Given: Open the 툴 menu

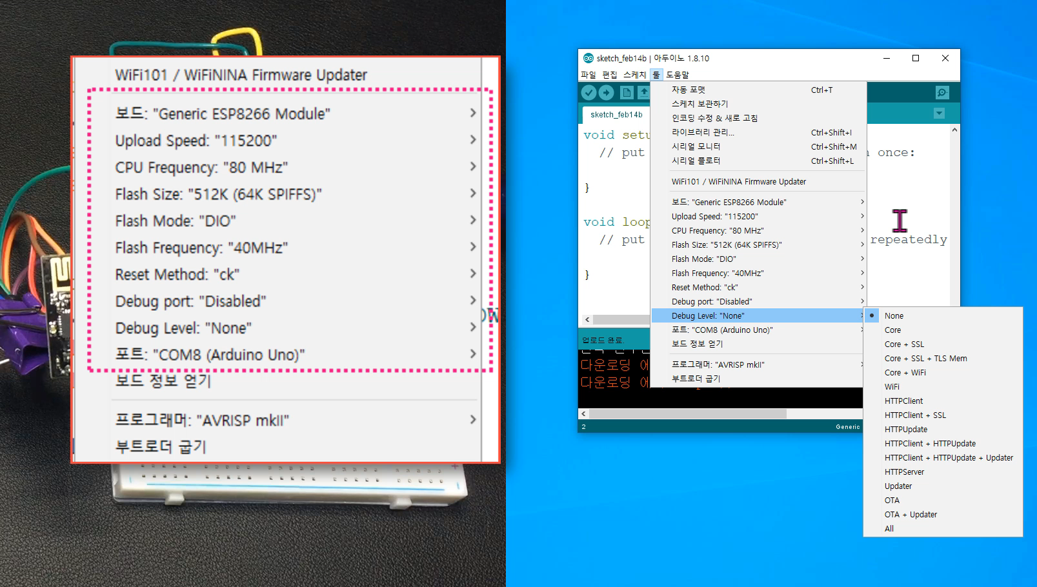Looking at the screenshot, I should (656, 75).
